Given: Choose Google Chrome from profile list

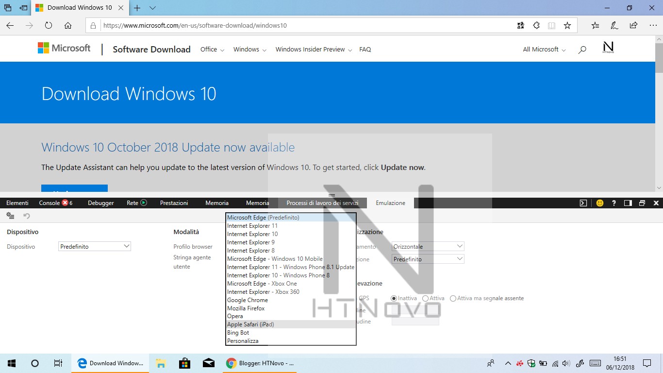Looking at the screenshot, I should click(291, 300).
